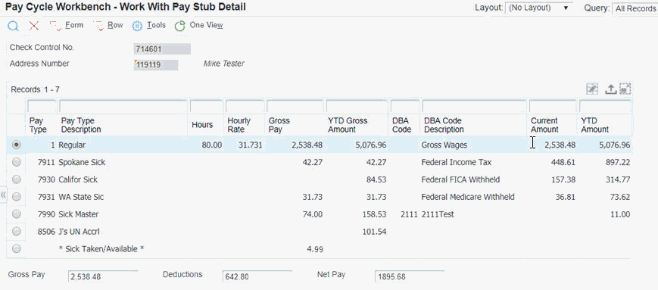This screenshot has width=658, height=290.
Task: Select the Califor Sick row radio button
Action: pos(17,179)
